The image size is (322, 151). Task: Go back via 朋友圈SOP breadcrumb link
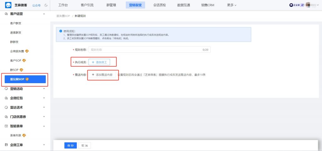[64, 16]
